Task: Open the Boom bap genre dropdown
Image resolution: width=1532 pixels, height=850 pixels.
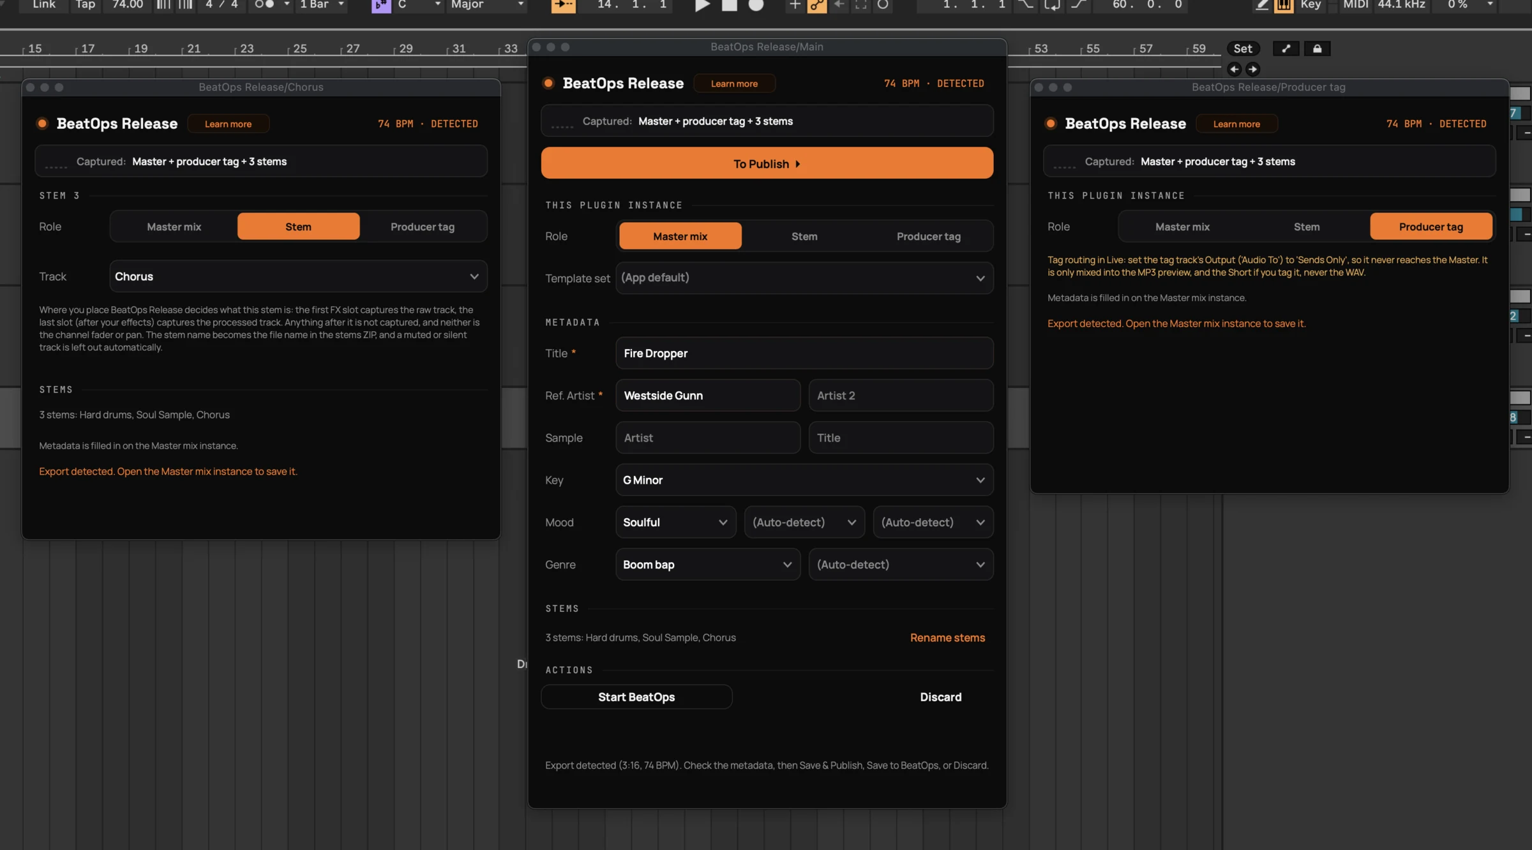Action: point(708,565)
